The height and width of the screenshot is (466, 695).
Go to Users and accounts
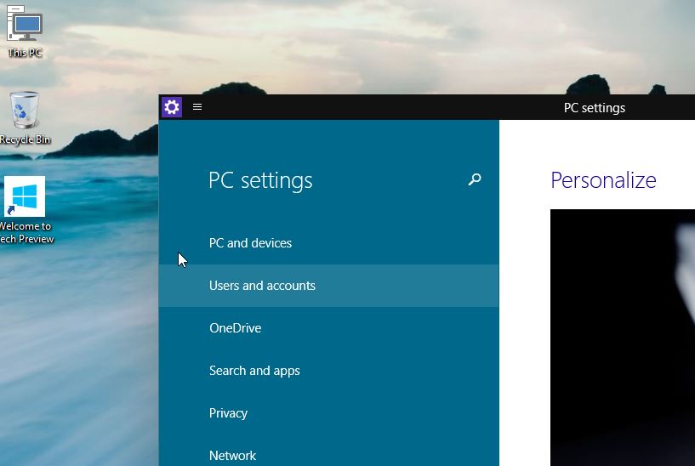click(262, 286)
